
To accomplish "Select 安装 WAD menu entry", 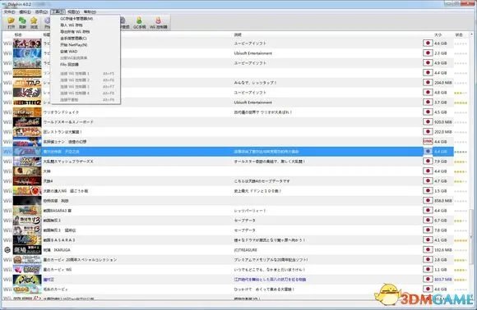I will (86, 52).
